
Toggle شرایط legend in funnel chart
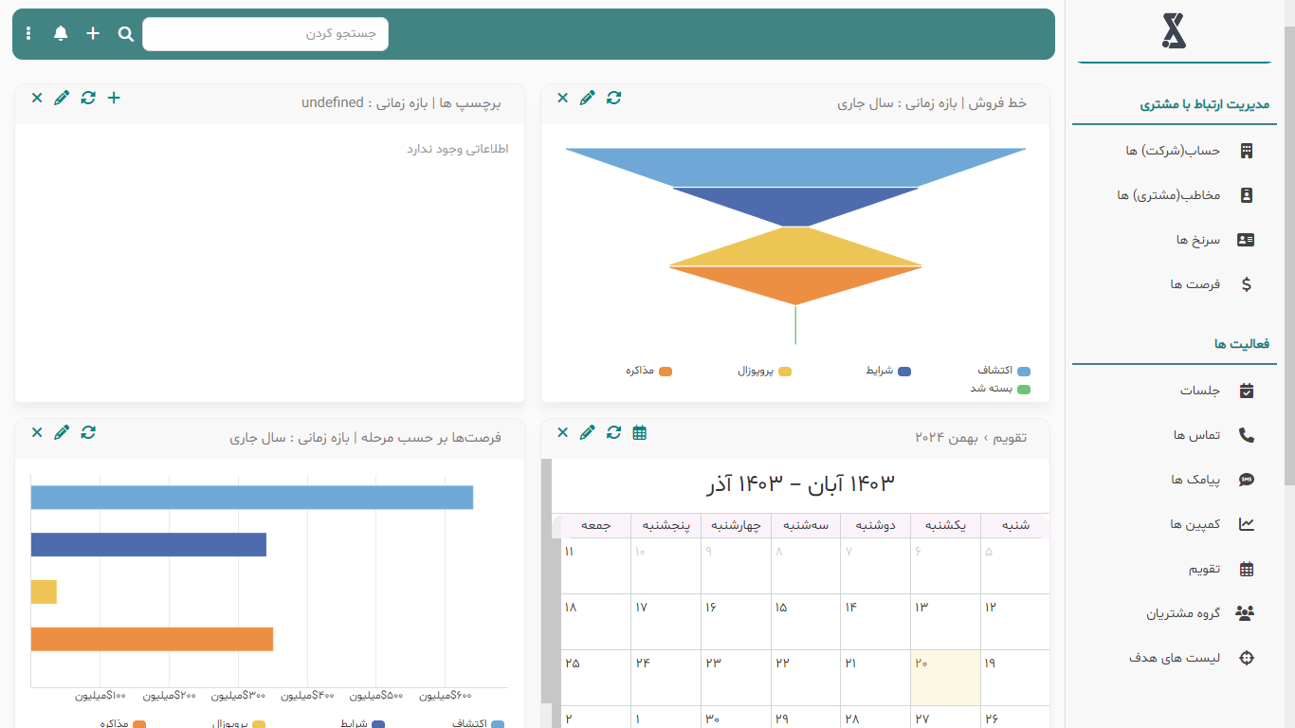(888, 371)
